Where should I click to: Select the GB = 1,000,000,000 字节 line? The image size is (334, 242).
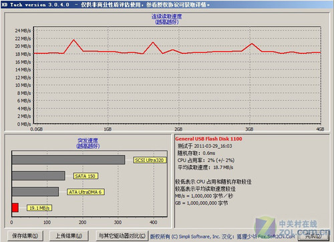202,203
